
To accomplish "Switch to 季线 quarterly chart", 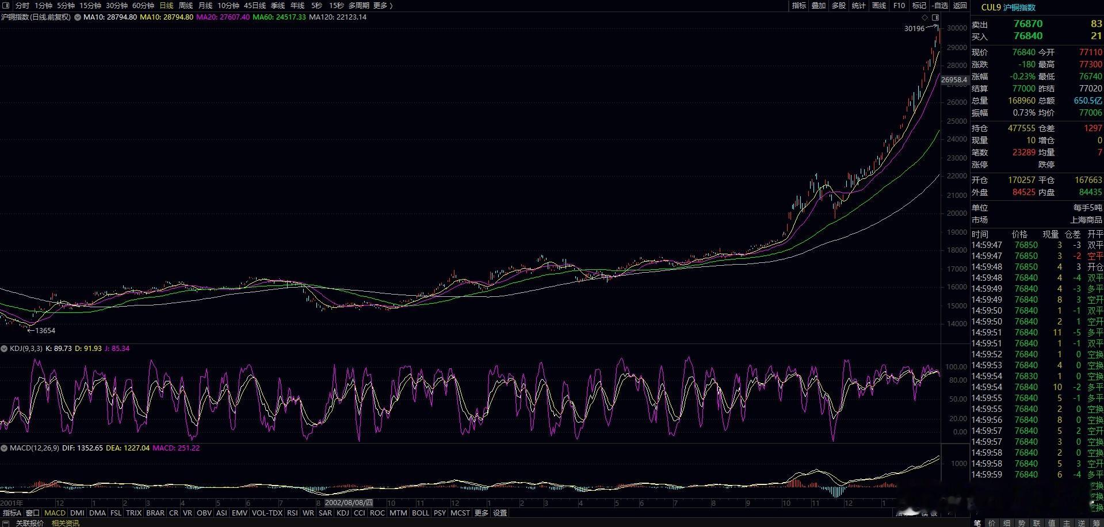I will pos(278,5).
